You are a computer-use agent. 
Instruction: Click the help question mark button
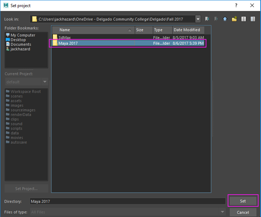coord(236,5)
